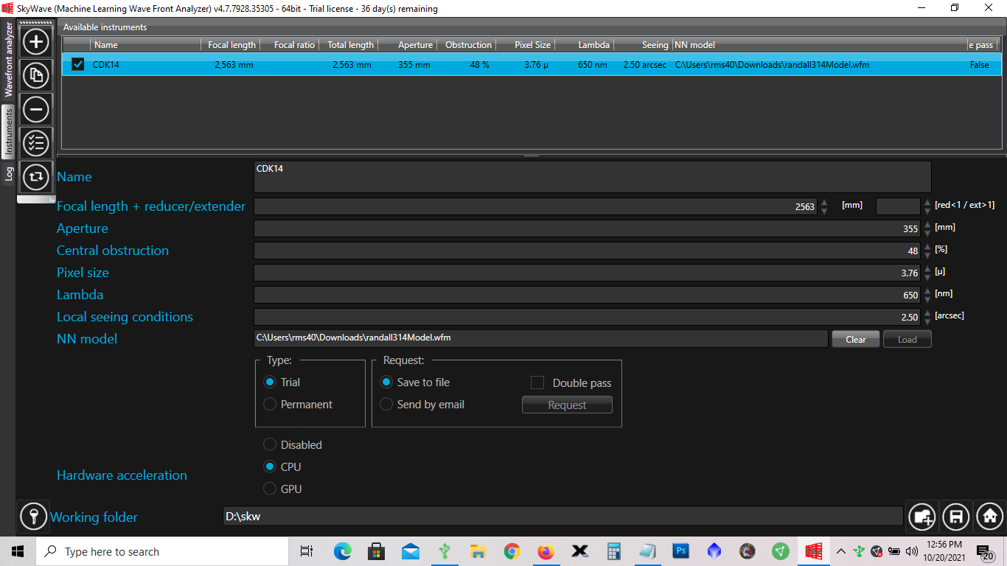The image size is (1007, 566).
Task: Launch Microsoft Edge from the taskbar
Action: point(342,551)
